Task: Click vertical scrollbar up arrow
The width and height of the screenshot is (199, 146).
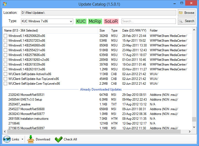Action: tap(194, 30)
